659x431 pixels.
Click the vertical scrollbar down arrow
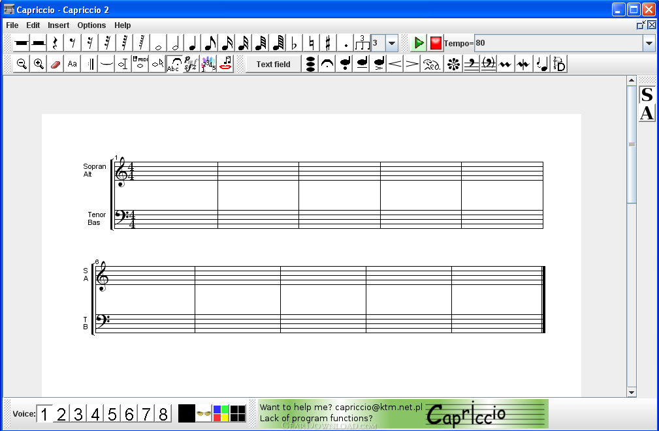[632, 393]
